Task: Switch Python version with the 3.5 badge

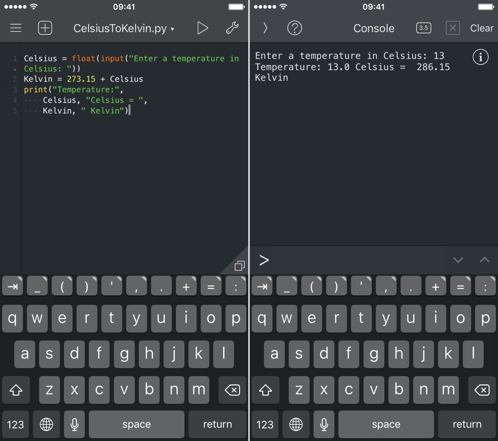Action: click(424, 28)
